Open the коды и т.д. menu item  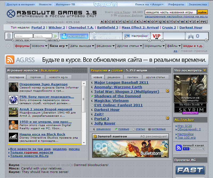[193, 46]
